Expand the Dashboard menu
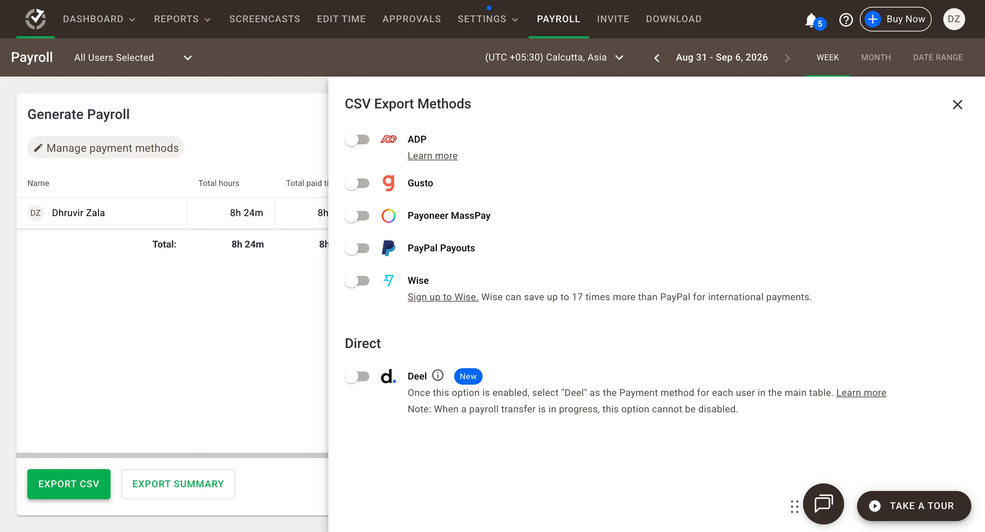 point(99,19)
